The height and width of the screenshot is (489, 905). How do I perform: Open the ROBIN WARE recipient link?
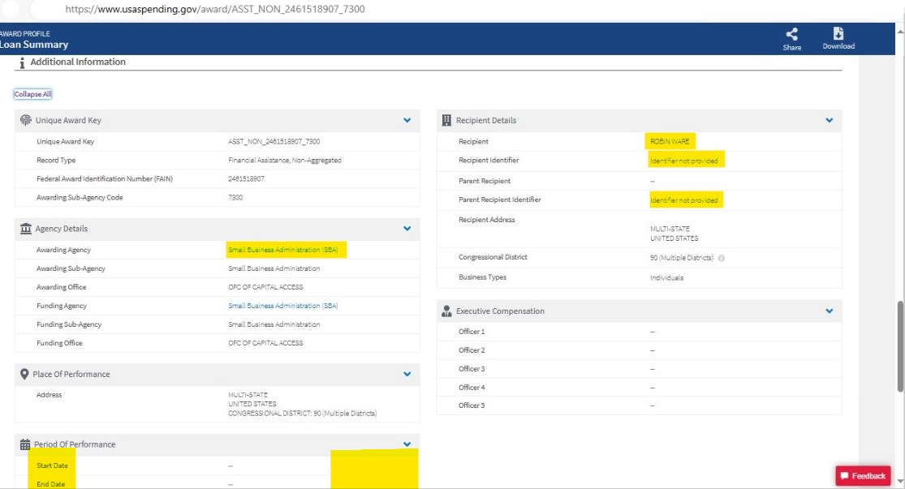(670, 141)
